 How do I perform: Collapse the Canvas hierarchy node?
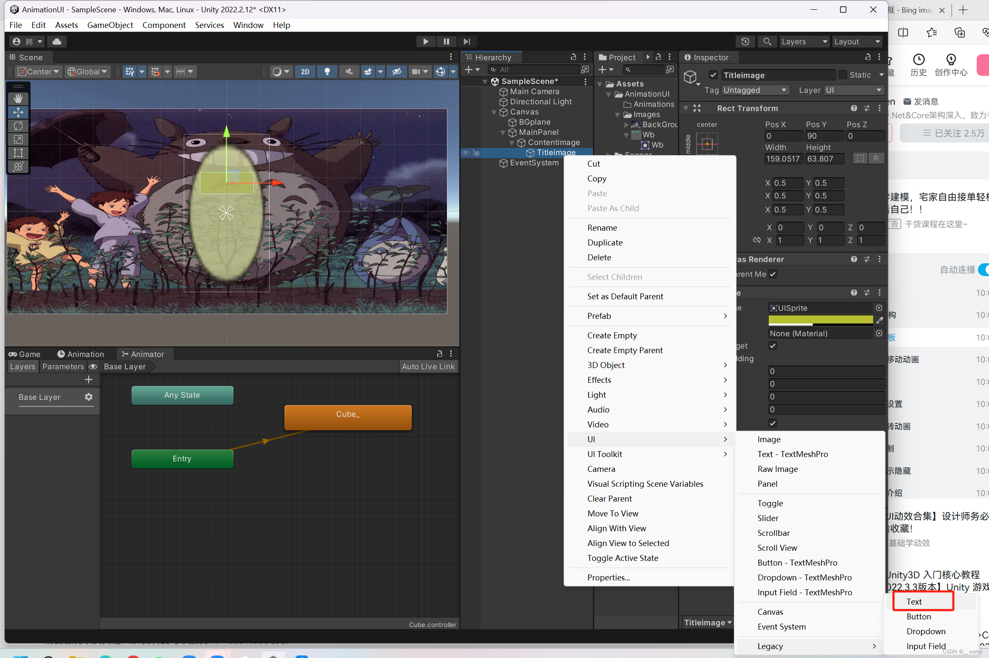pos(494,112)
